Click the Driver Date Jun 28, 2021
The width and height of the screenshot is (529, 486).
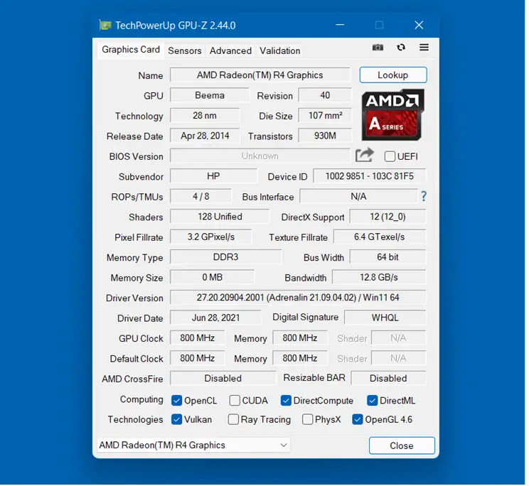coord(215,318)
